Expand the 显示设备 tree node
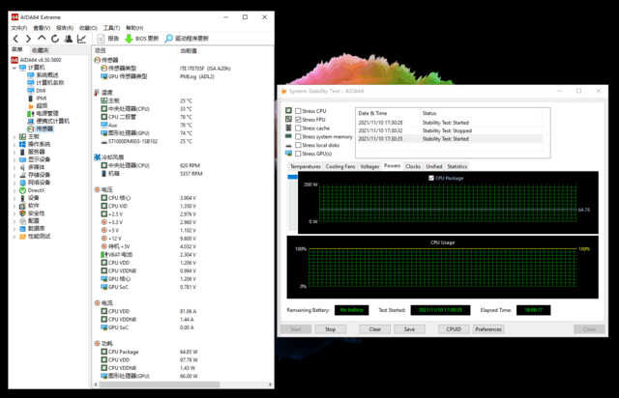This screenshot has height=398, width=619. (x=15, y=159)
